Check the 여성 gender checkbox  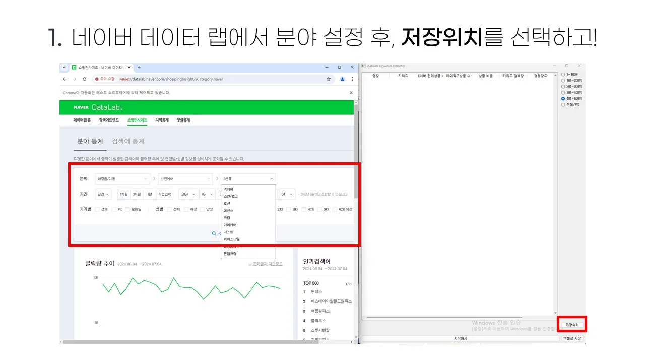click(186, 209)
